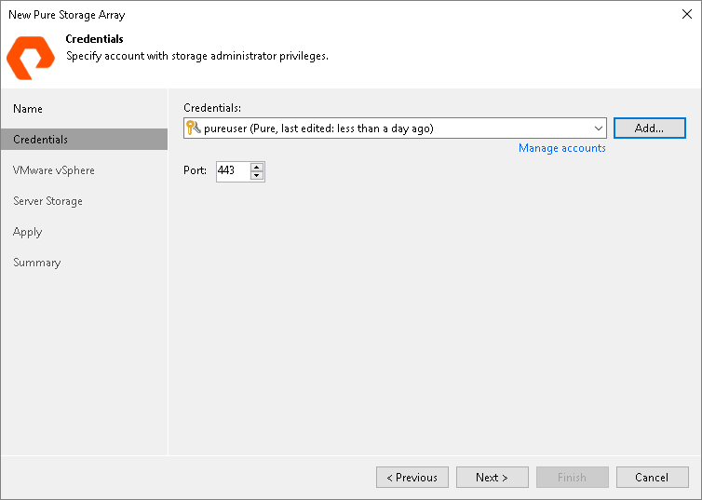Open the Credentials dropdown arrow
Viewport: 702px width, 500px height.
point(598,128)
